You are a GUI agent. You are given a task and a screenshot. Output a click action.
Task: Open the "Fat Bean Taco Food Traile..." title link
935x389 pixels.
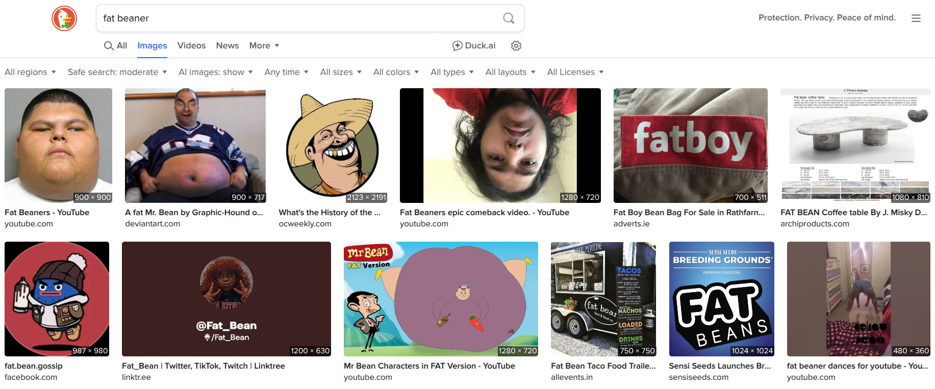point(603,366)
